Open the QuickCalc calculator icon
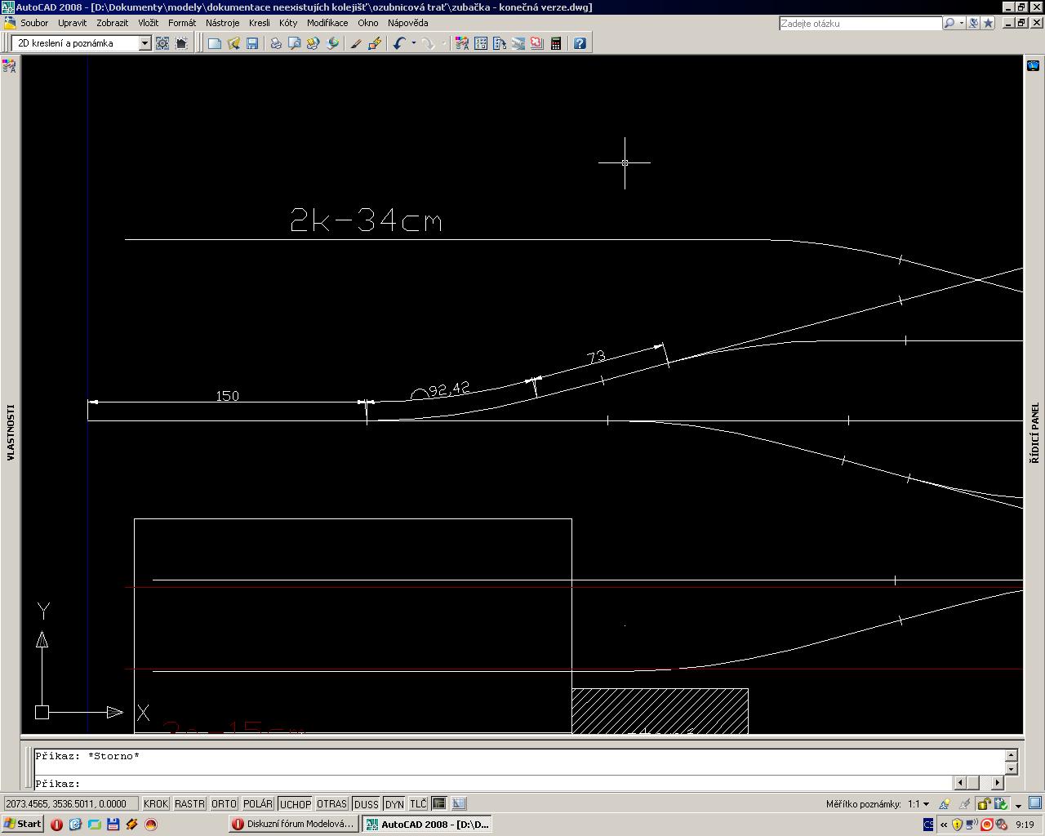 tap(556, 43)
